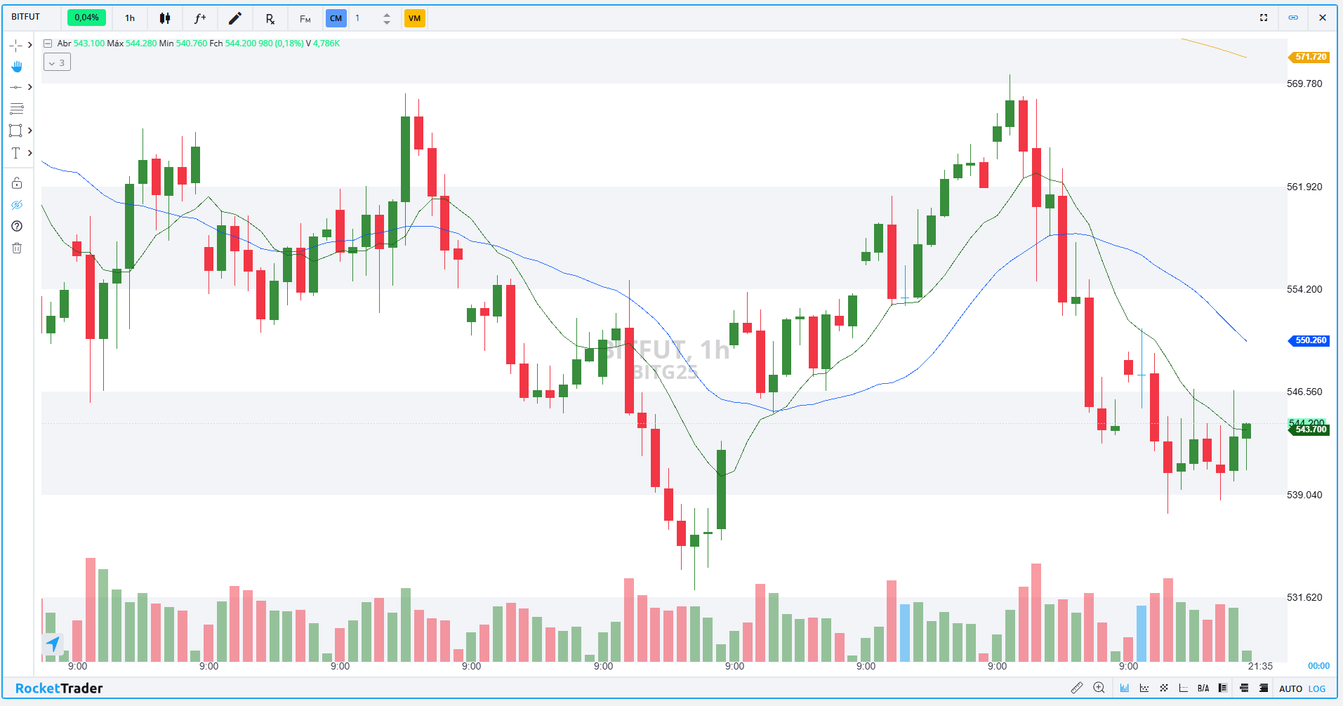
Task: Click the AUTO scale button
Action: 1290,688
